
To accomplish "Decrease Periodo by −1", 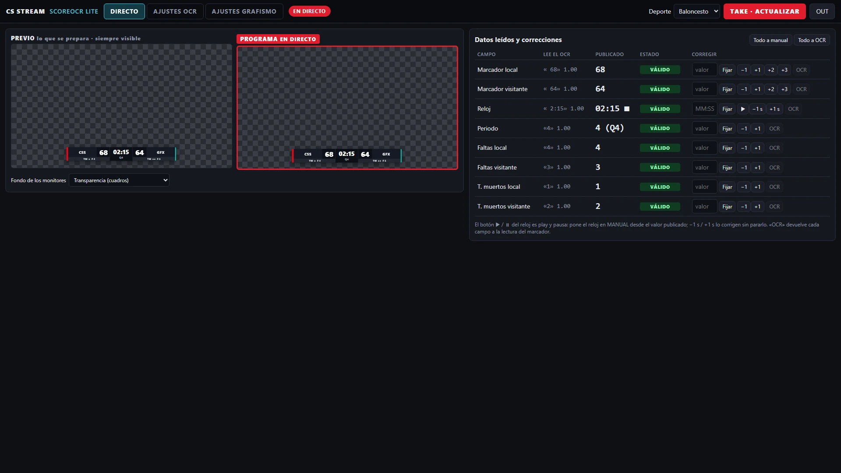I will click(x=744, y=129).
